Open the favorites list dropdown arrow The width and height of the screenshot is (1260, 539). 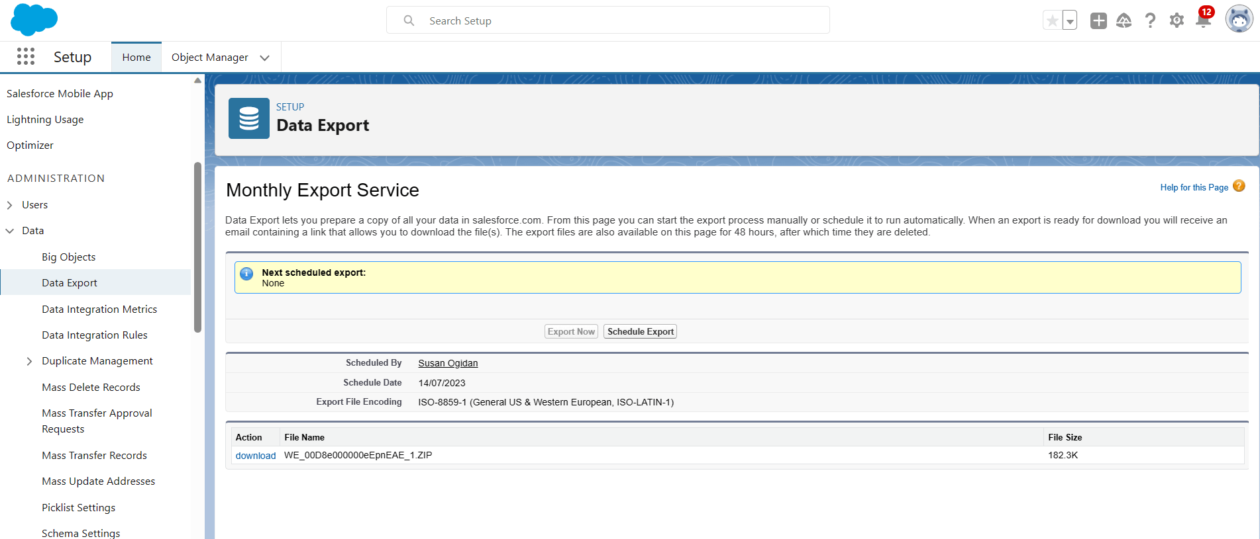point(1070,21)
